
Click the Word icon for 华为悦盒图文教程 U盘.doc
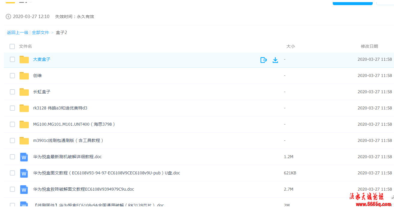[24, 173]
